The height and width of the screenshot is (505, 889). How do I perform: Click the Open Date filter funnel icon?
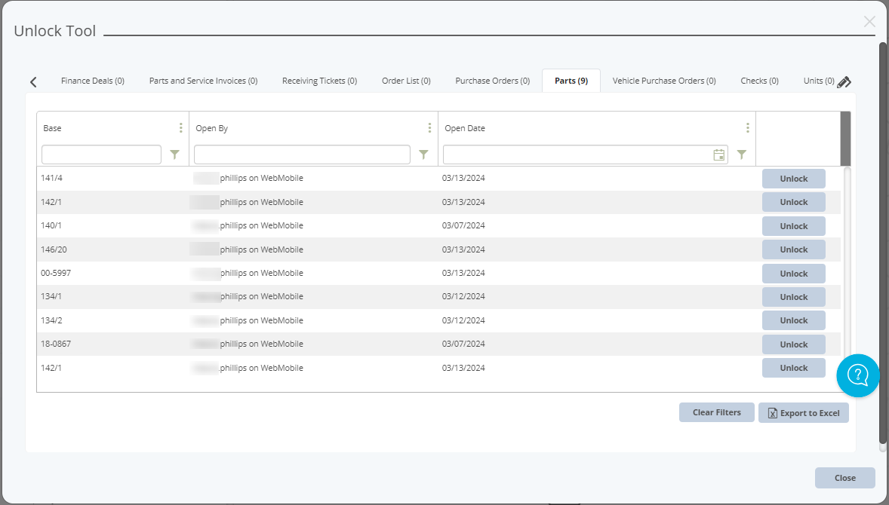click(742, 155)
